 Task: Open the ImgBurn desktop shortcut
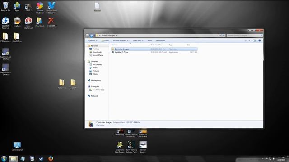17,22
